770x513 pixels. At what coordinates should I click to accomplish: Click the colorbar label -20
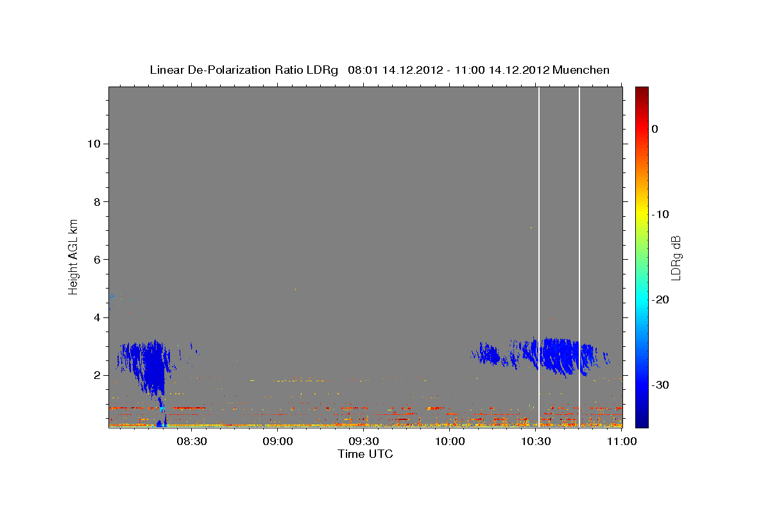(x=660, y=299)
